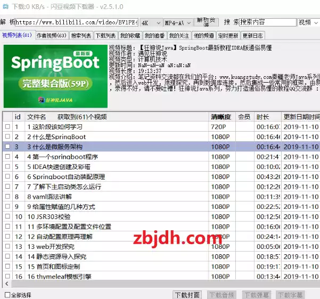Click the 解析资源 button
This screenshot has width=320, height=299.
tap(206, 22)
